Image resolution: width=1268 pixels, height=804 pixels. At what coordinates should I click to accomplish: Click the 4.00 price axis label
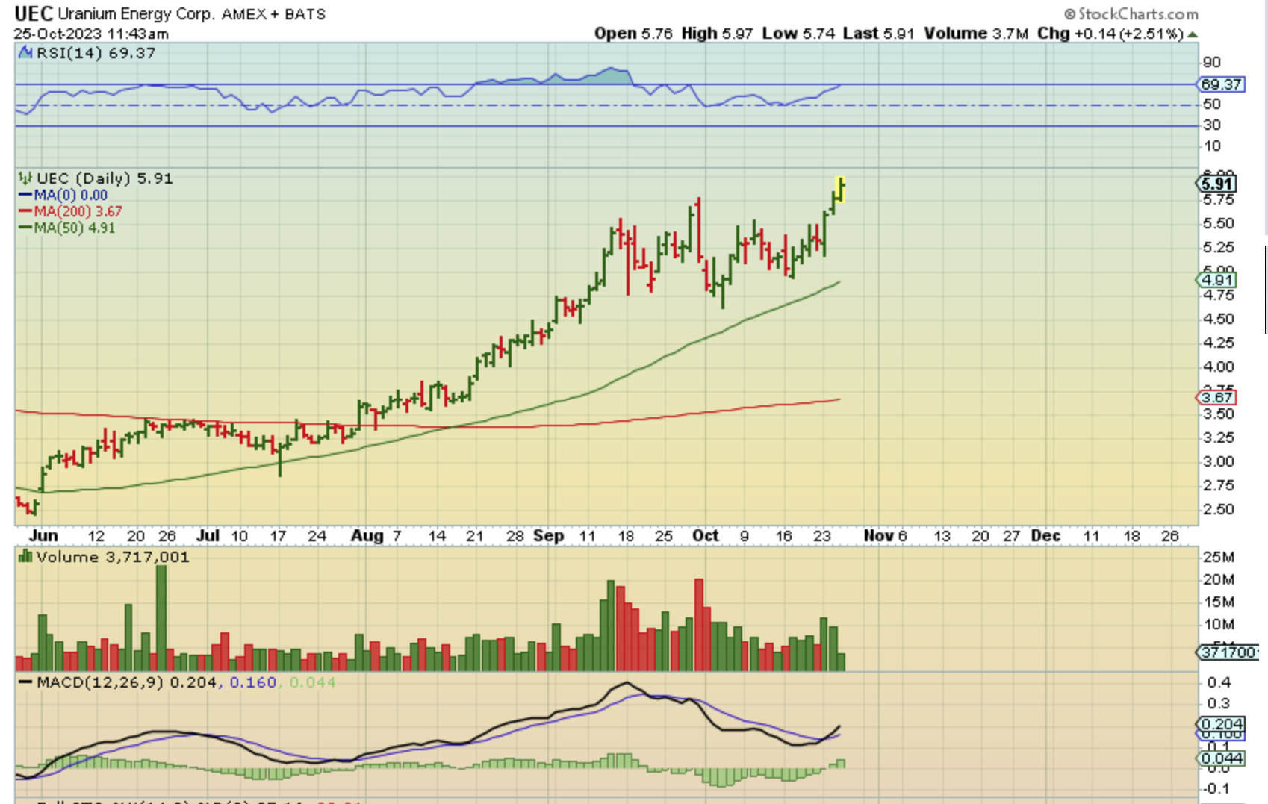click(1218, 367)
